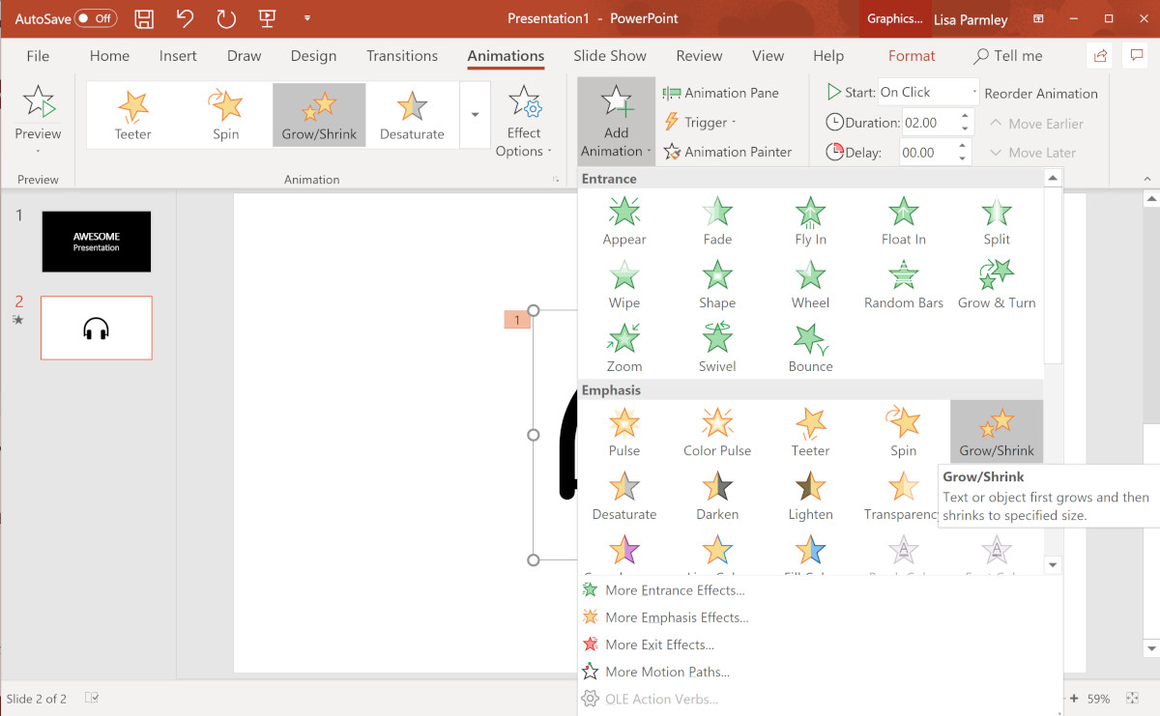Toggle AutoSave off switch
This screenshot has width=1160, height=716.
click(96, 17)
